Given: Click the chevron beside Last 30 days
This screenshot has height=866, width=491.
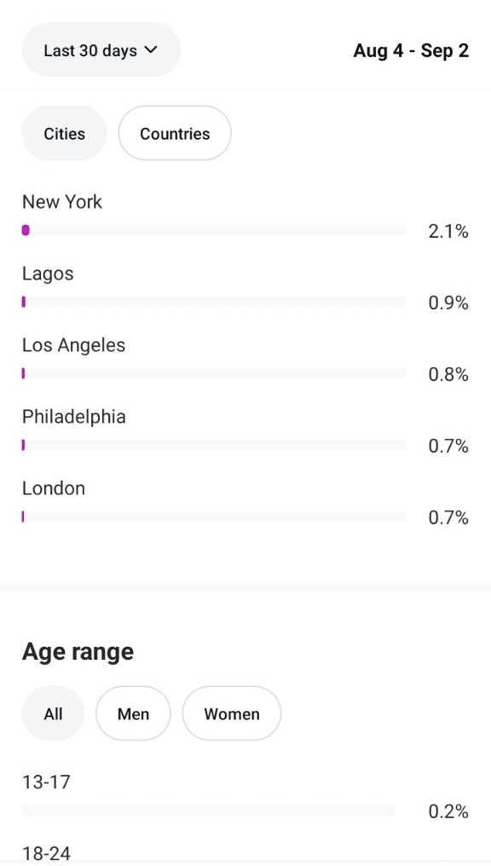Looking at the screenshot, I should click(x=150, y=49).
